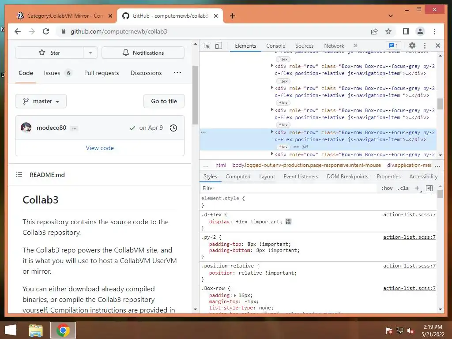This screenshot has height=339, width=452.
Task: Open the Chrome side panel icon
Action: click(x=406, y=31)
